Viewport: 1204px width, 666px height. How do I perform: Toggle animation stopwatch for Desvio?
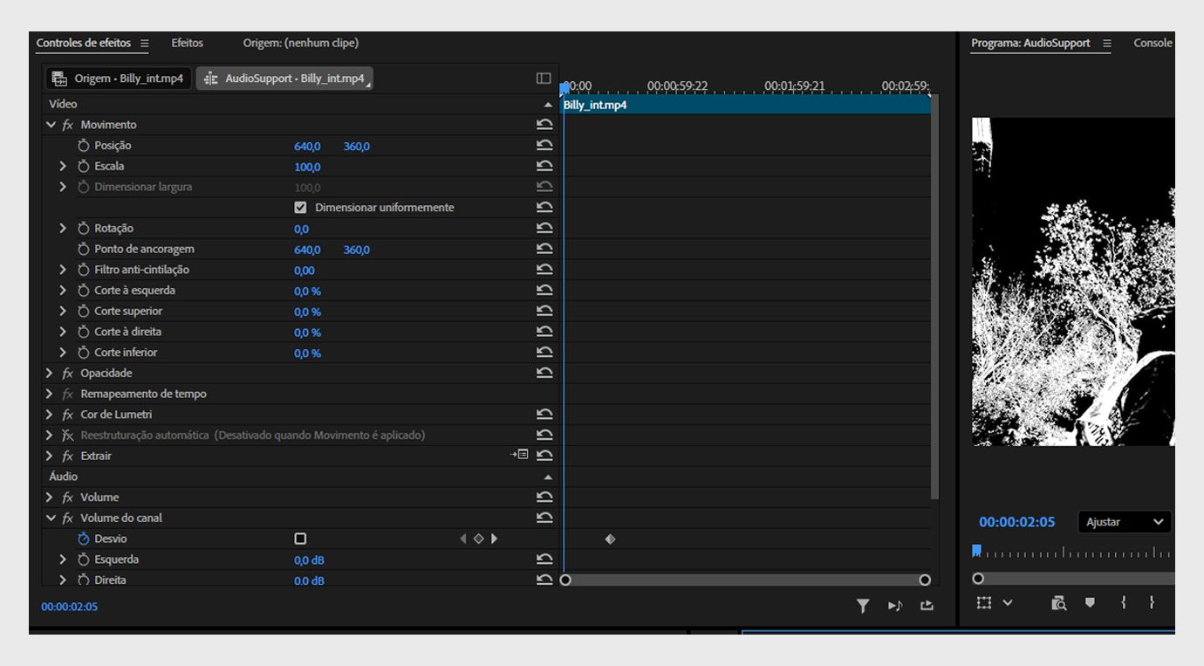pyautogui.click(x=84, y=539)
